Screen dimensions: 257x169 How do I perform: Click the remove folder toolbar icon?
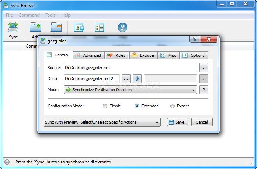coord(56,27)
